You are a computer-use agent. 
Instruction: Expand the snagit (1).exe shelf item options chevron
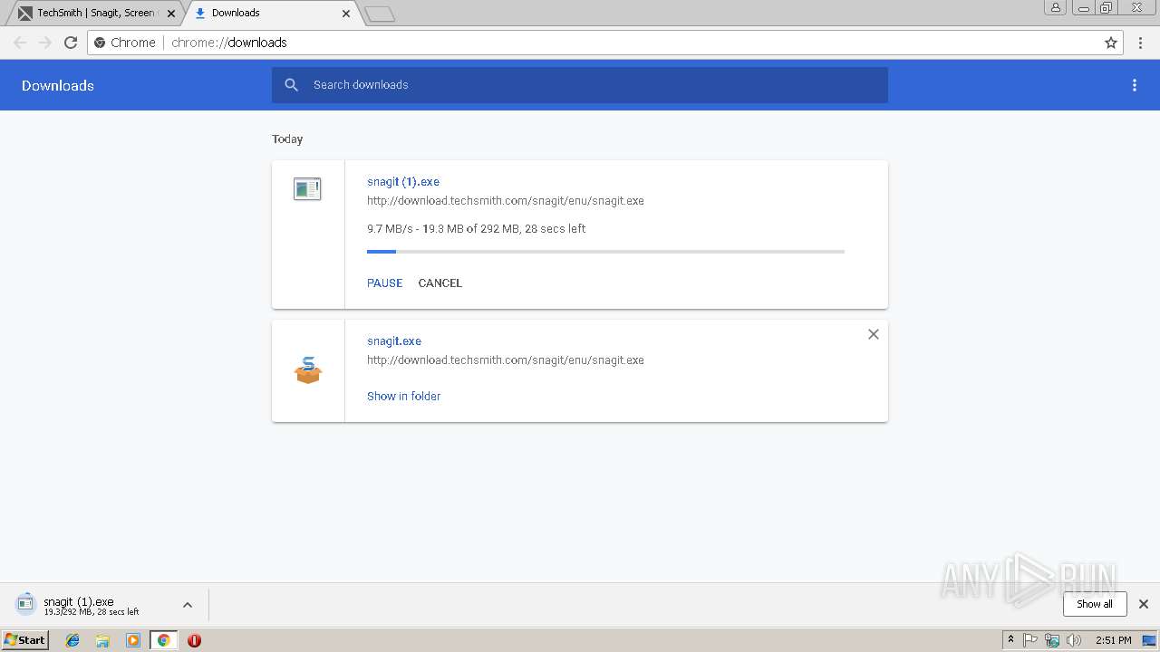pos(188,605)
